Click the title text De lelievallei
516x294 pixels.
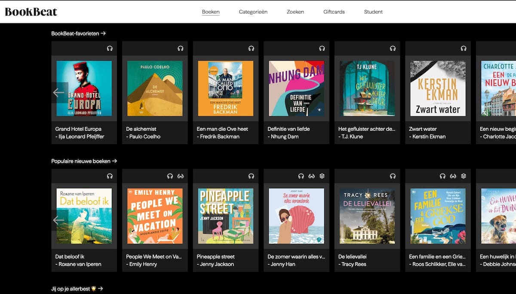point(353,257)
